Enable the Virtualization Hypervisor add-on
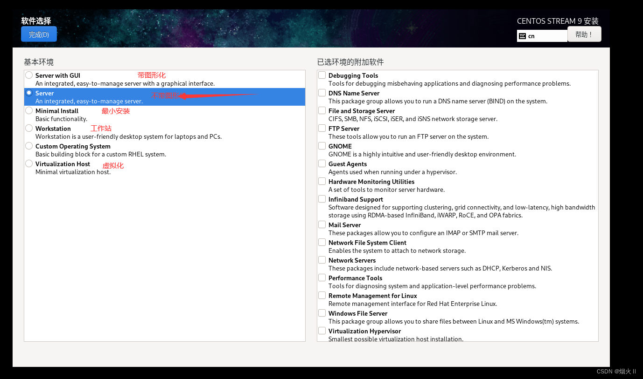This screenshot has height=379, width=643. click(x=321, y=330)
